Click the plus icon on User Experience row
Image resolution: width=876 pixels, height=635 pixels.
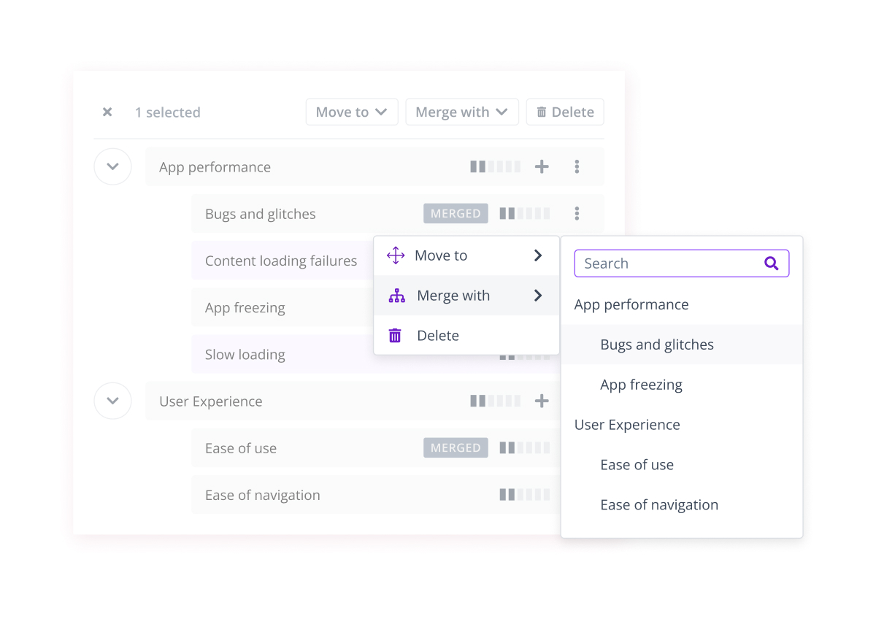(x=542, y=400)
